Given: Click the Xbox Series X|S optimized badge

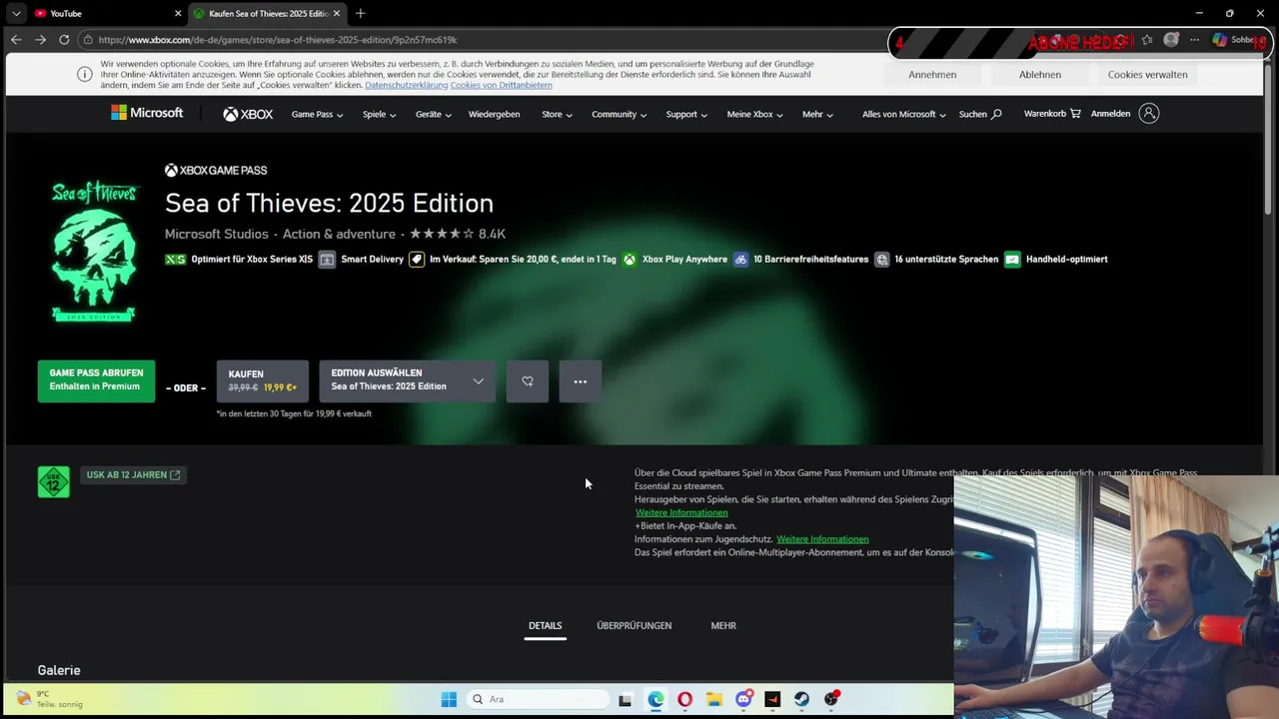Looking at the screenshot, I should 175,260.
